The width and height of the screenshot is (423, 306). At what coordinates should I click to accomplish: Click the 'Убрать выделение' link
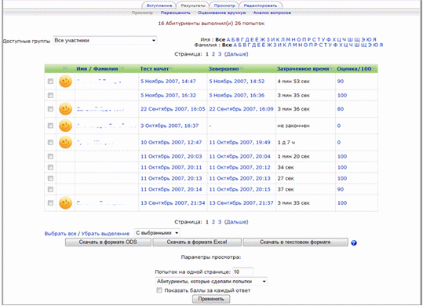point(105,234)
